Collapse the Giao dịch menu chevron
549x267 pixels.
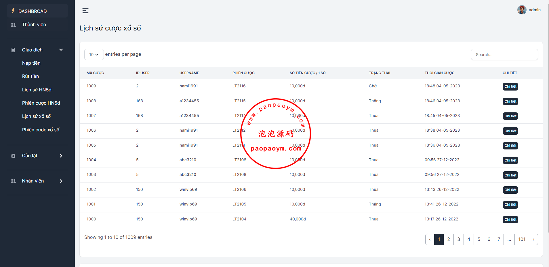pos(61,50)
